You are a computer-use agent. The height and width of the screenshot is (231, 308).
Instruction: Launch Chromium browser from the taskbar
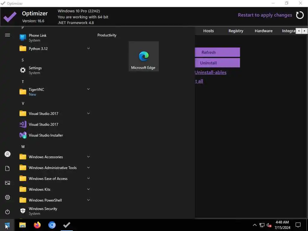click(x=52, y=225)
